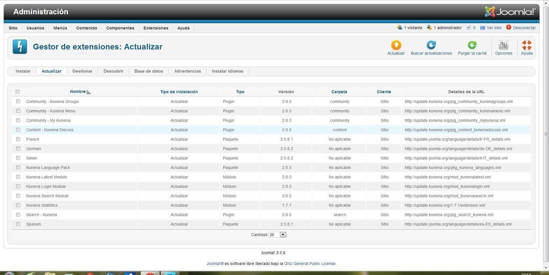
Task: Click the lightning bolt extensions manager icon
Action: tap(19, 46)
